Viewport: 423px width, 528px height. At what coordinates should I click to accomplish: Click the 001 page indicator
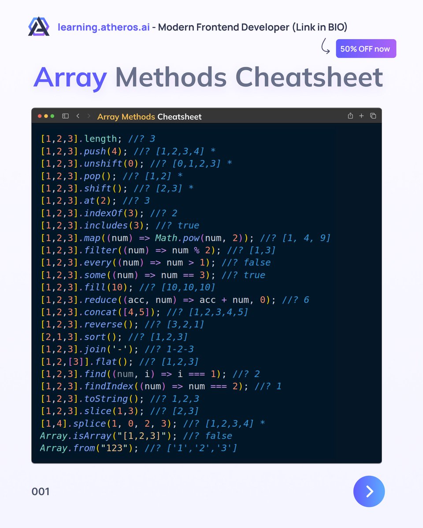pyautogui.click(x=41, y=491)
